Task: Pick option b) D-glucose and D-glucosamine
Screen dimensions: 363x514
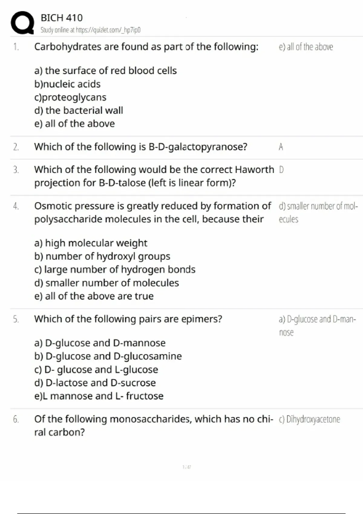Action: point(108,356)
